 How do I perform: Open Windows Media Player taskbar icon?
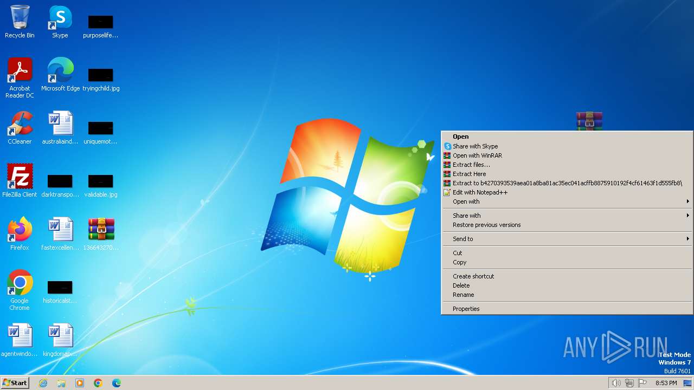80,383
